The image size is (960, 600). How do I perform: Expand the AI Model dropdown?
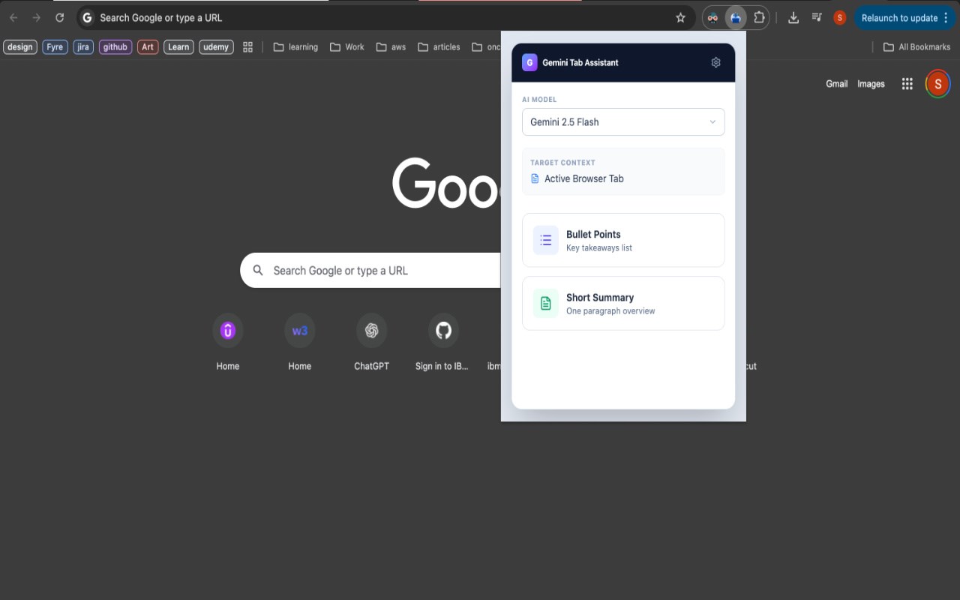tap(623, 122)
